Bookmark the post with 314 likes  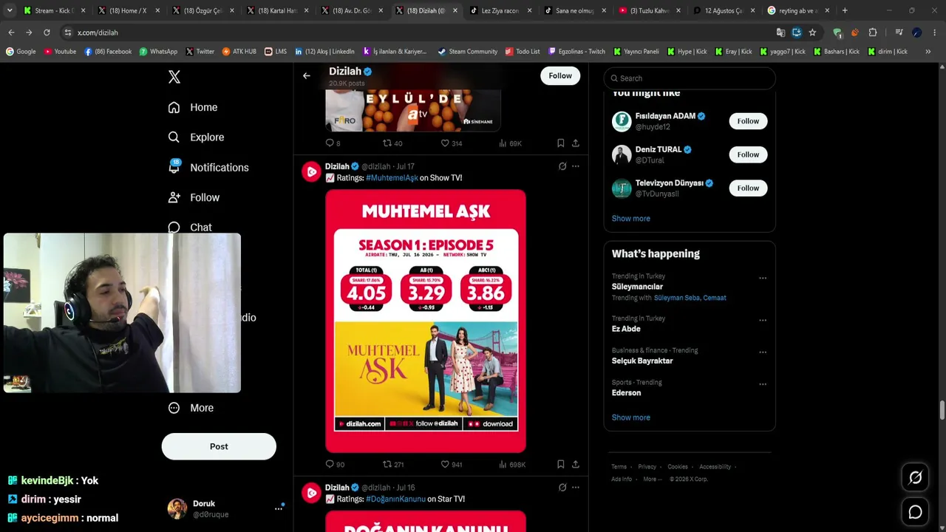pyautogui.click(x=560, y=143)
